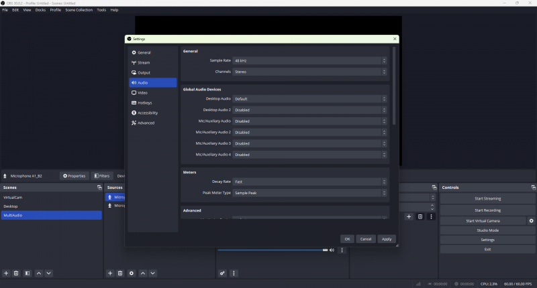Click Cancel in Settings dialog

366,239
